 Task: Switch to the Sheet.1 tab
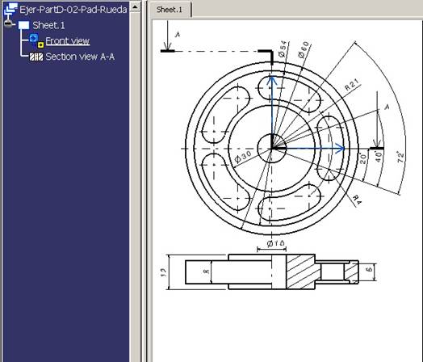click(x=170, y=10)
